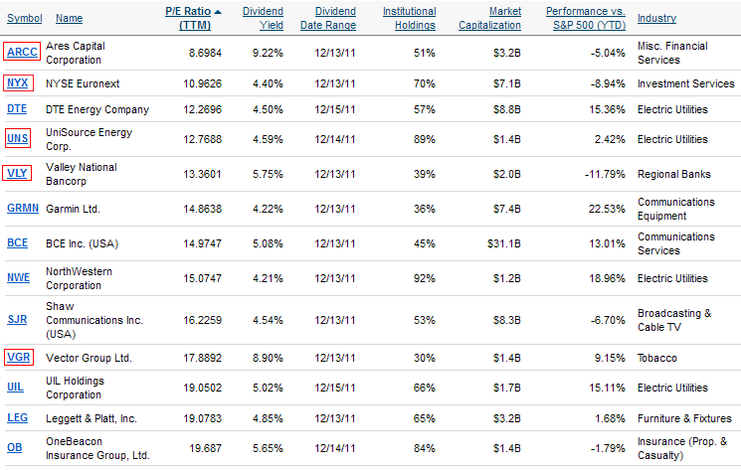Viewport: 741px width, 470px height.
Task: Click the -11.79% performance value
Action: pos(605,174)
